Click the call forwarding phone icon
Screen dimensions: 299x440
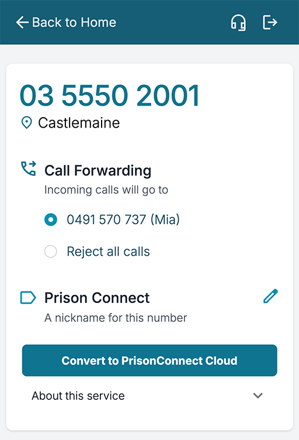[29, 168]
